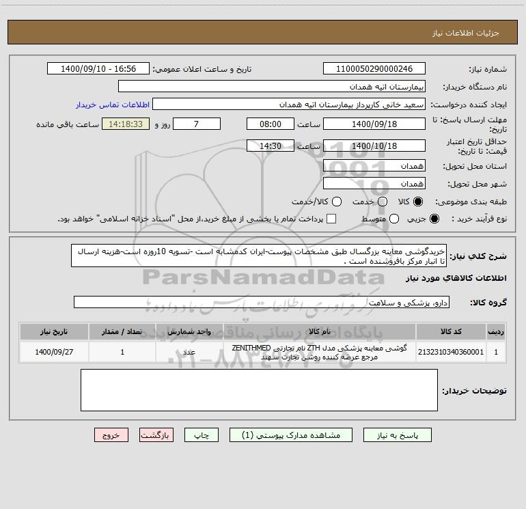Click the کد کالا column header
The image size is (526, 509).
(451, 331)
